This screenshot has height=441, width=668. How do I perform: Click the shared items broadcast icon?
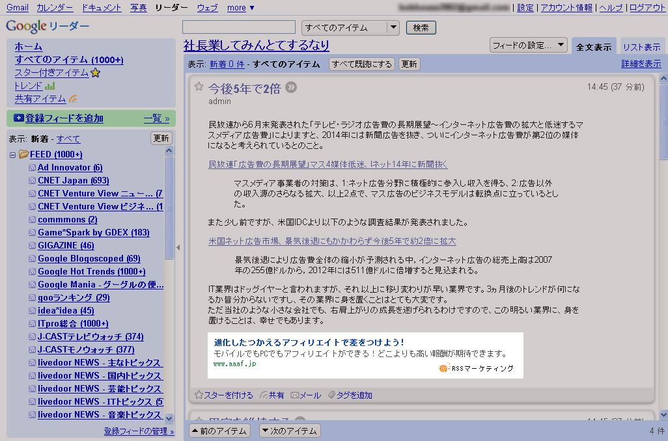[74, 99]
